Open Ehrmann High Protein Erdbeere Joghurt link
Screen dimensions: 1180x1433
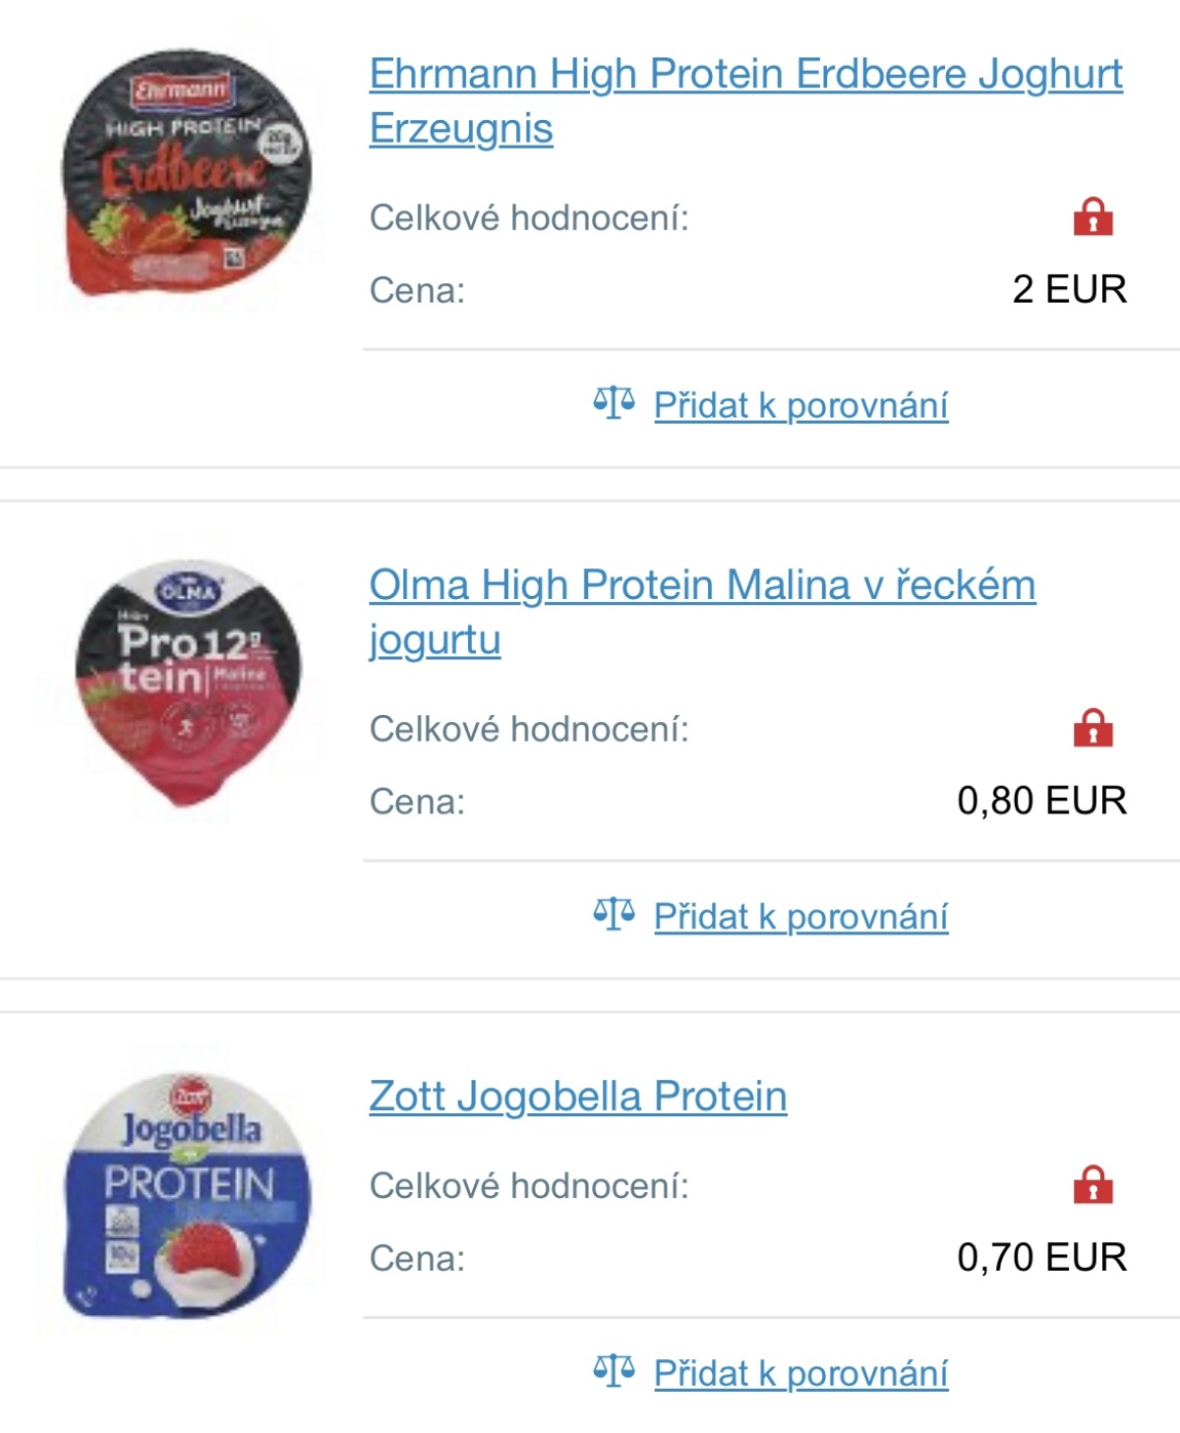[x=745, y=101]
